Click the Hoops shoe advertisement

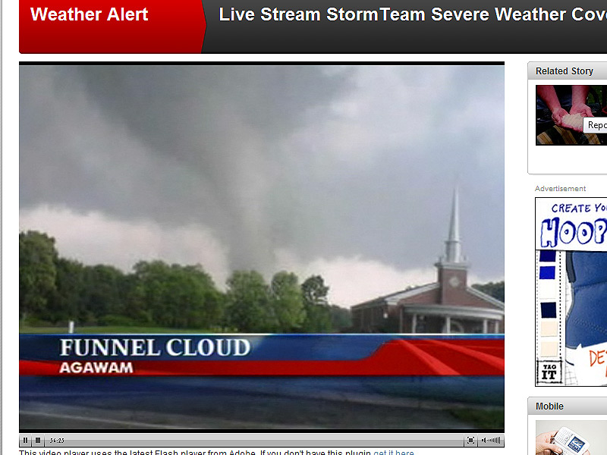pyautogui.click(x=571, y=292)
